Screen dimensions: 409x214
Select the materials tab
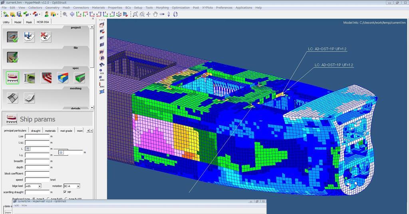(x=50, y=131)
